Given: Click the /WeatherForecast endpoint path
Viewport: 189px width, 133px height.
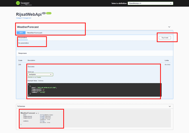Looking at the screenshot, I should [x=35, y=33].
